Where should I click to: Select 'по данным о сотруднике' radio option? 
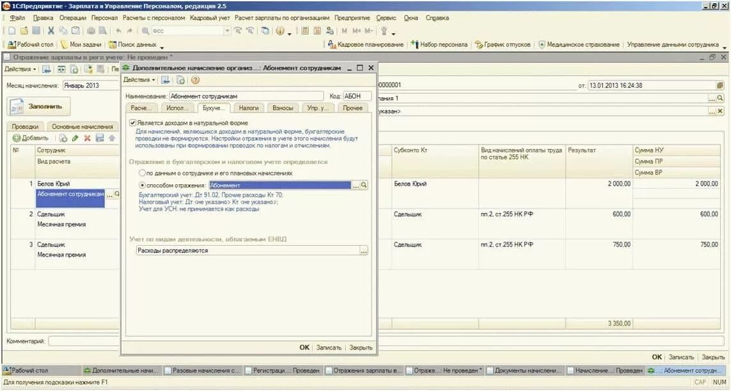(142, 173)
